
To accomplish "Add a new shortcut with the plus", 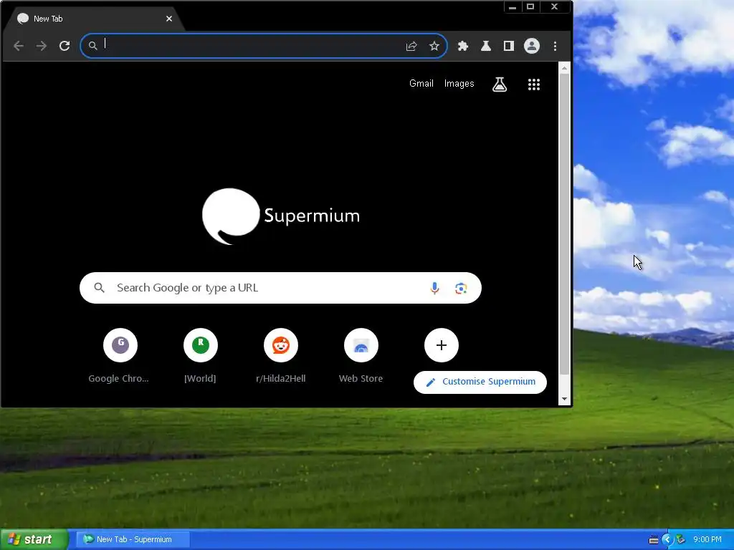I will coord(442,345).
